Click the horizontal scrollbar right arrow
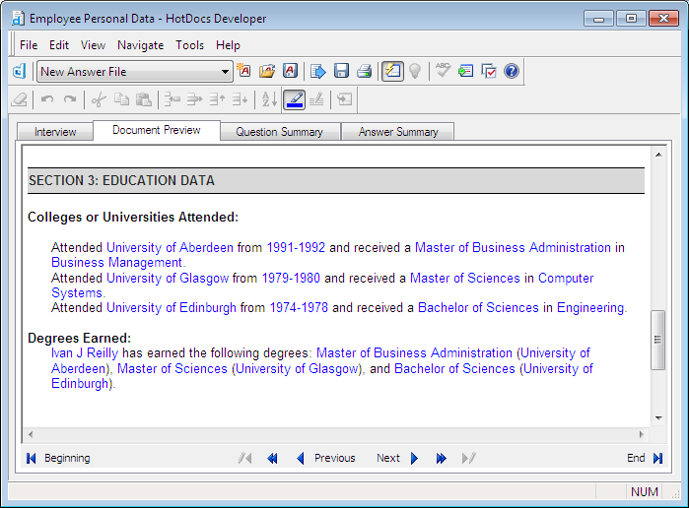The width and height of the screenshot is (689, 508). pos(641,435)
